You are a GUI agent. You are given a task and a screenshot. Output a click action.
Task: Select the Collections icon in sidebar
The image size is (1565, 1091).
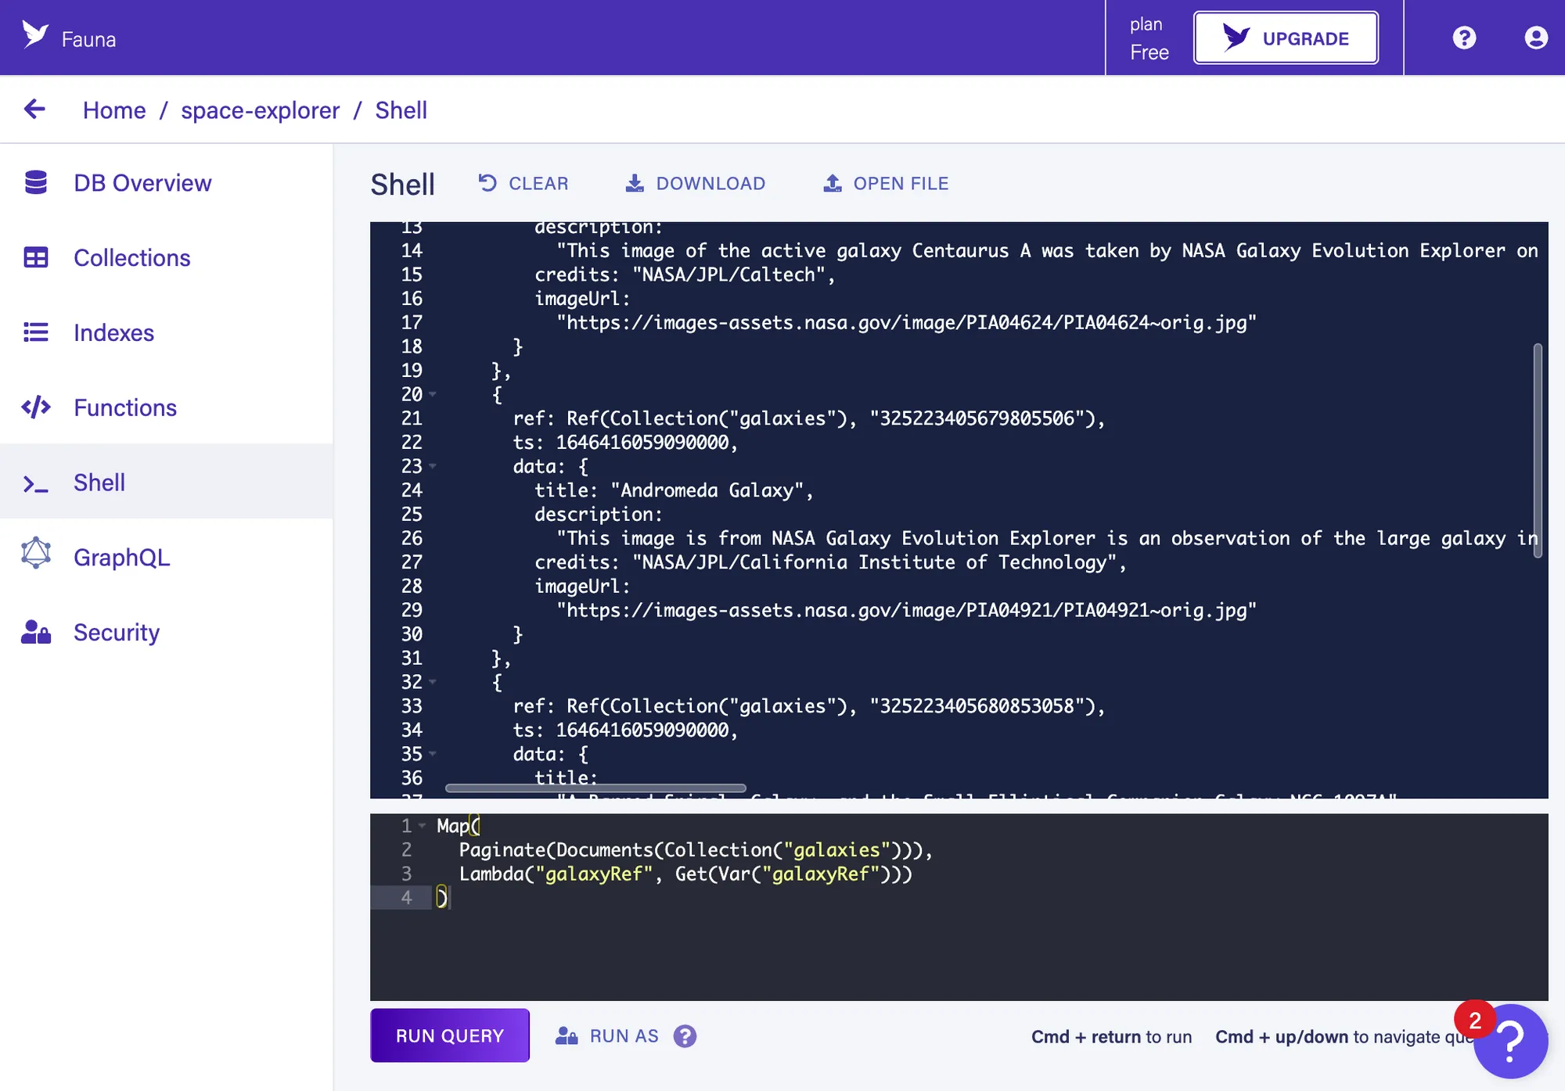(37, 257)
